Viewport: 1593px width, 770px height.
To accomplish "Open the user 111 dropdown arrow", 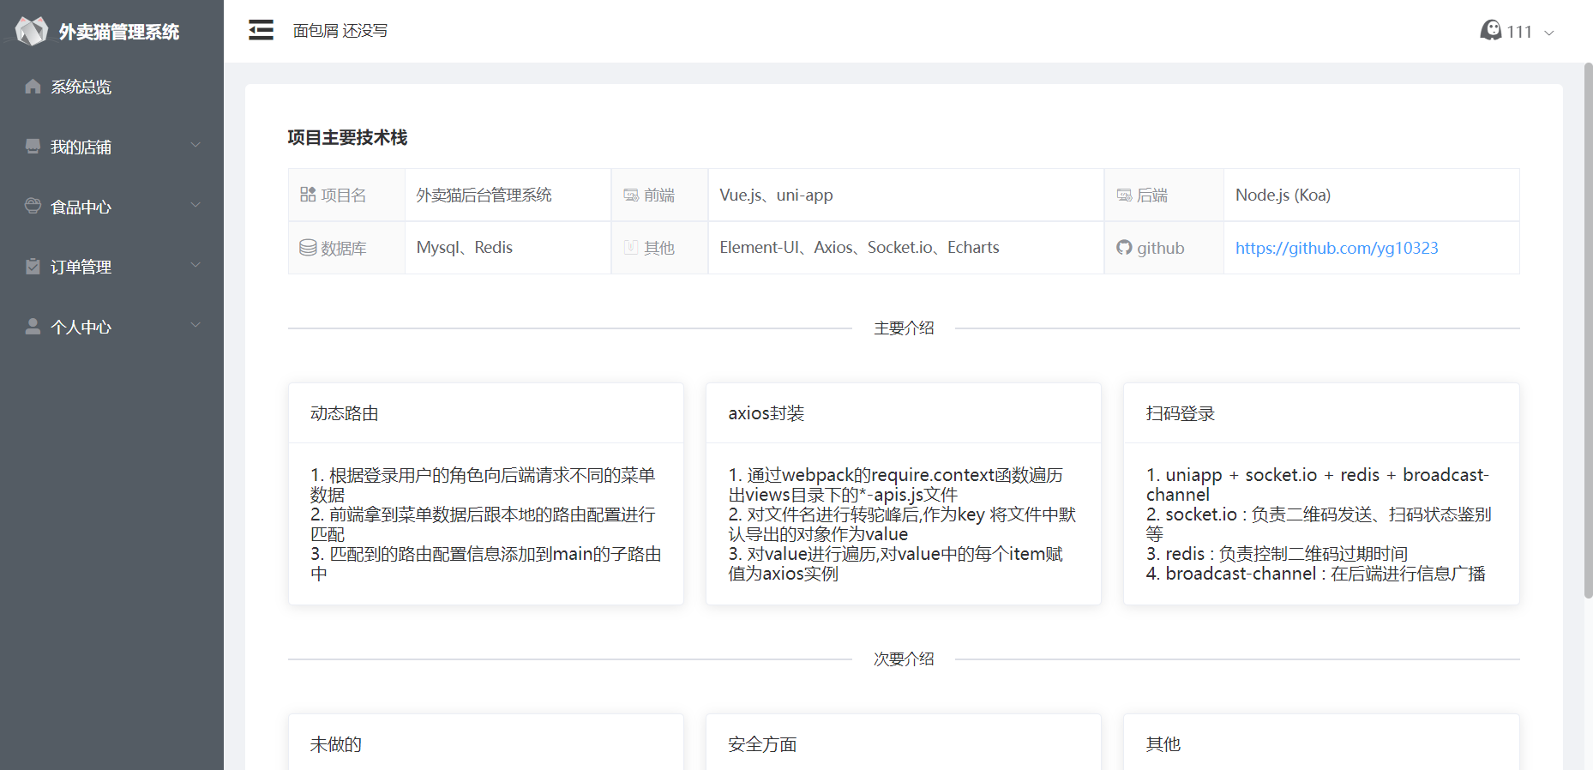I will [x=1549, y=33].
